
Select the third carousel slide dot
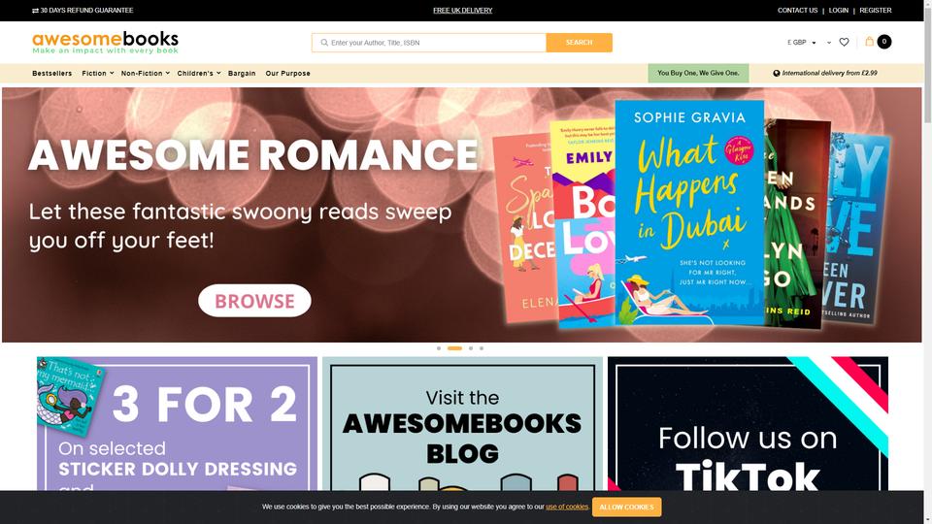pyautogui.click(x=471, y=348)
